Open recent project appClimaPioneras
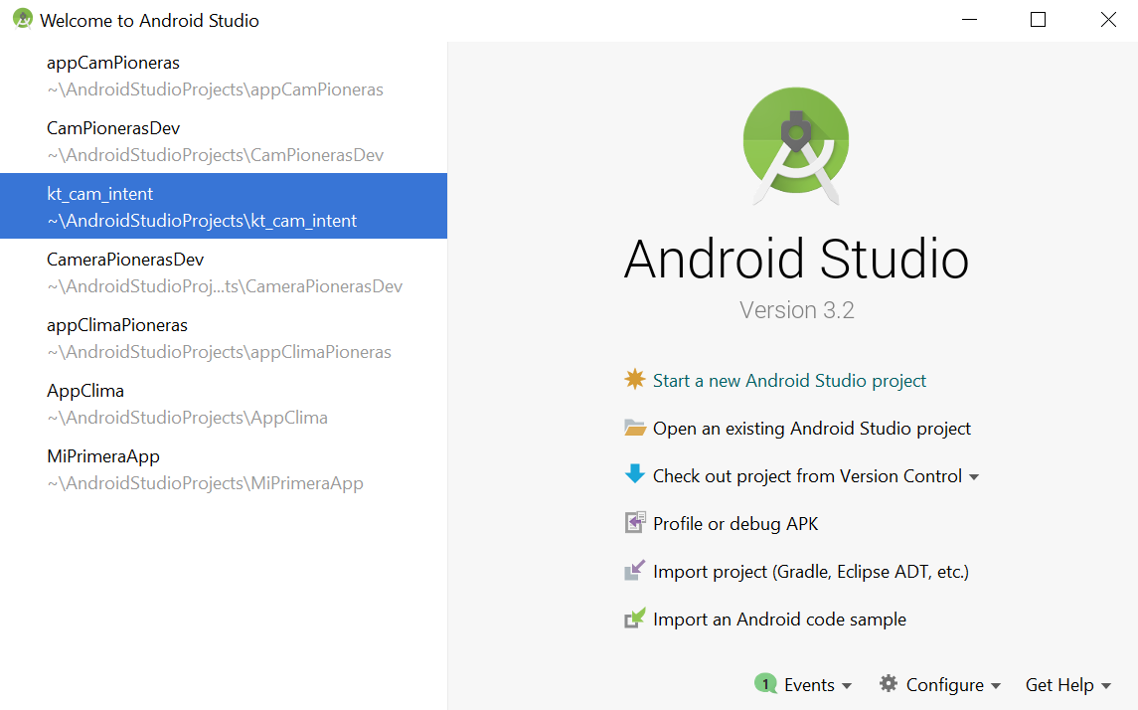The height and width of the screenshot is (710, 1138). click(x=224, y=337)
